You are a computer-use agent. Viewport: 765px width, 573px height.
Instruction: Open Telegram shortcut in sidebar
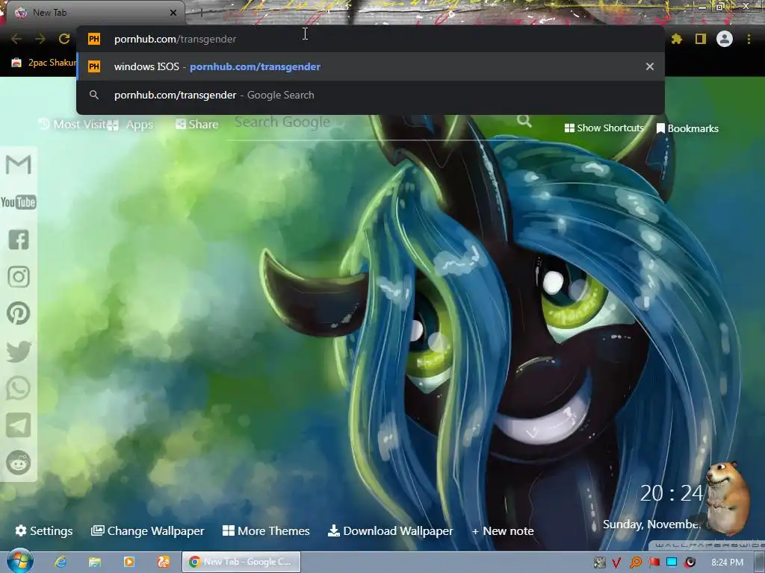pyautogui.click(x=19, y=425)
